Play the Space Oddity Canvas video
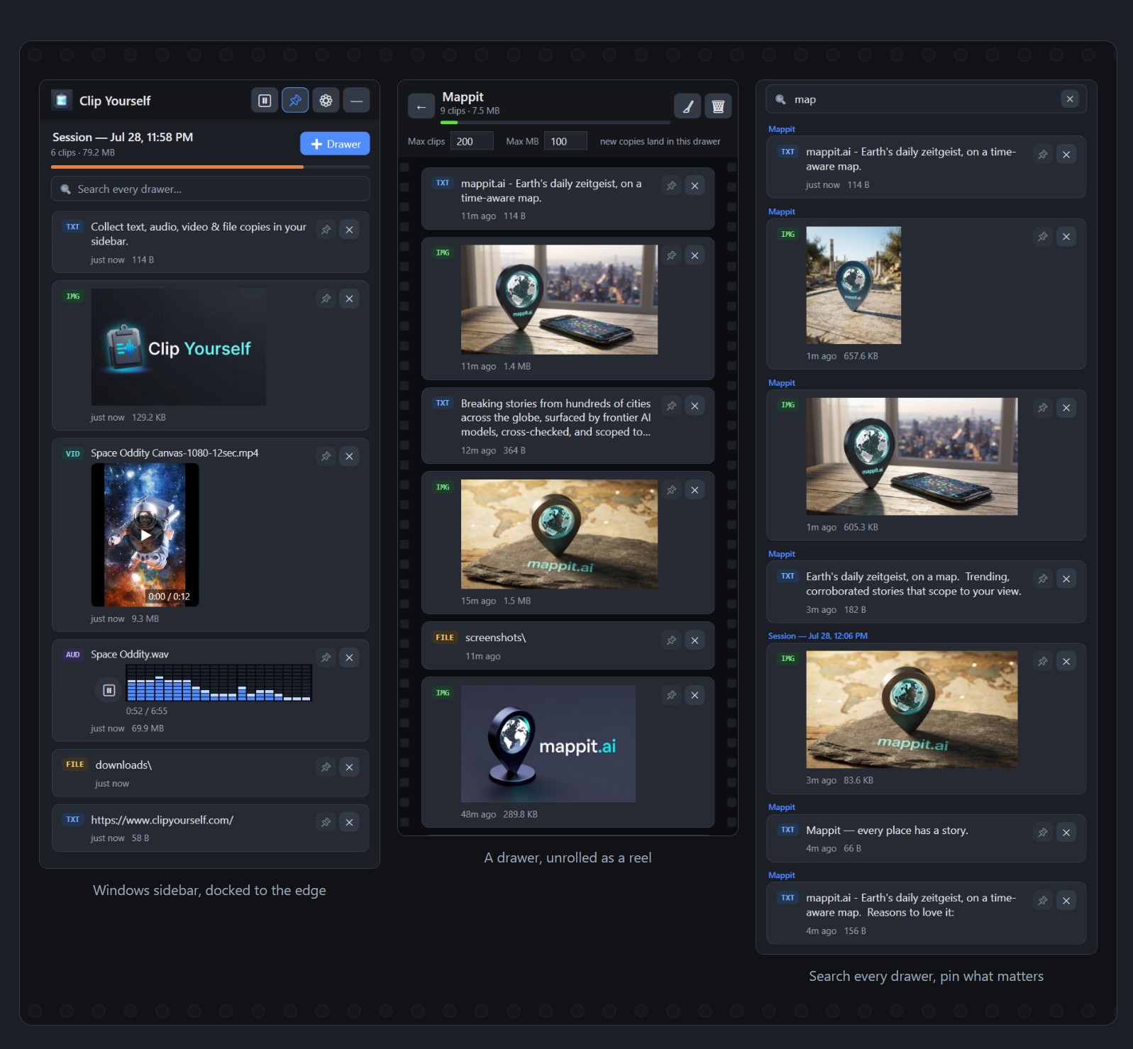This screenshot has height=1049, width=1133. point(145,535)
